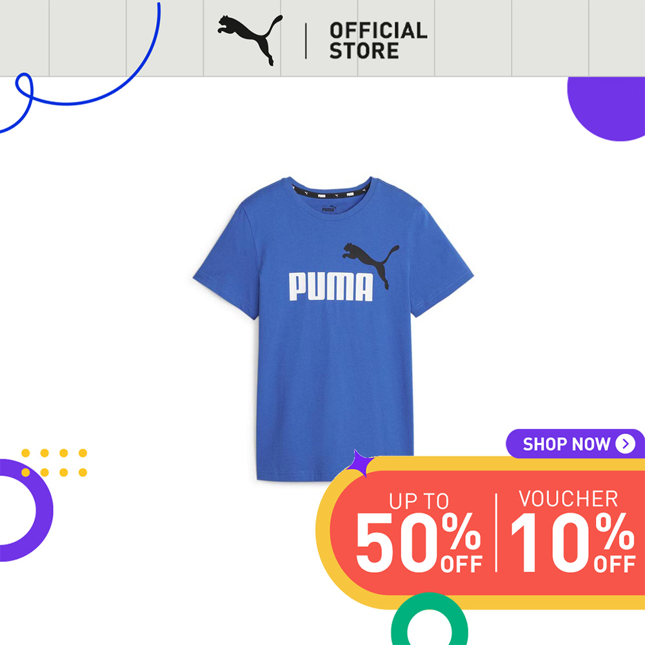
Task: Click the green ring shape at bottom
Action: 429,620
